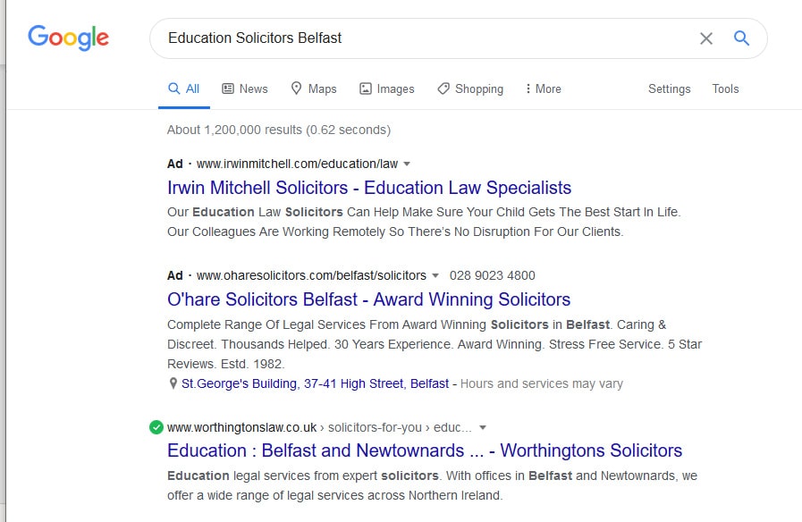Select the All results tab
Screen dimensions: 802x522
tap(183, 89)
